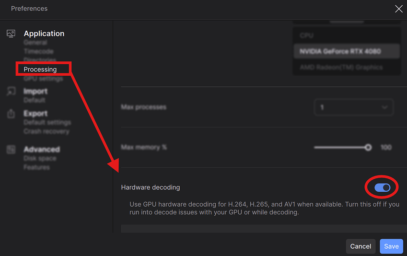Click the Application monitor icon in sidebar
The width and height of the screenshot is (407, 256).
[11, 34]
